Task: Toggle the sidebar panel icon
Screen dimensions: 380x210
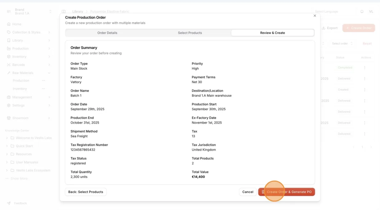Action: pos(64,12)
